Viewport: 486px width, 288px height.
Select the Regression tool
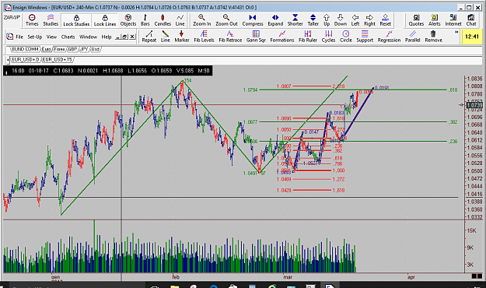click(x=389, y=37)
